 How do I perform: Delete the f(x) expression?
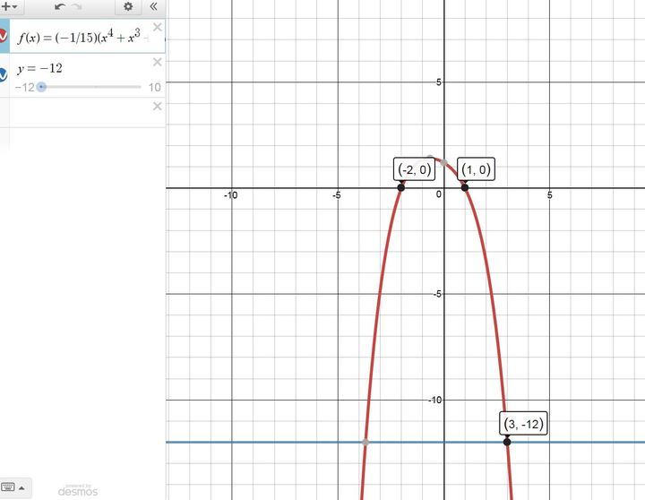[158, 27]
